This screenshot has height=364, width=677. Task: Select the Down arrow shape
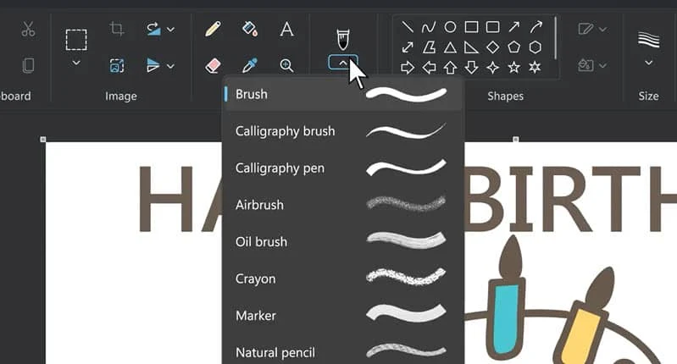pyautogui.click(x=471, y=68)
